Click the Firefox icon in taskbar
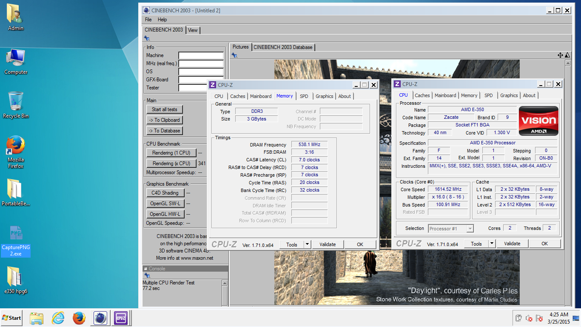 [x=79, y=318]
